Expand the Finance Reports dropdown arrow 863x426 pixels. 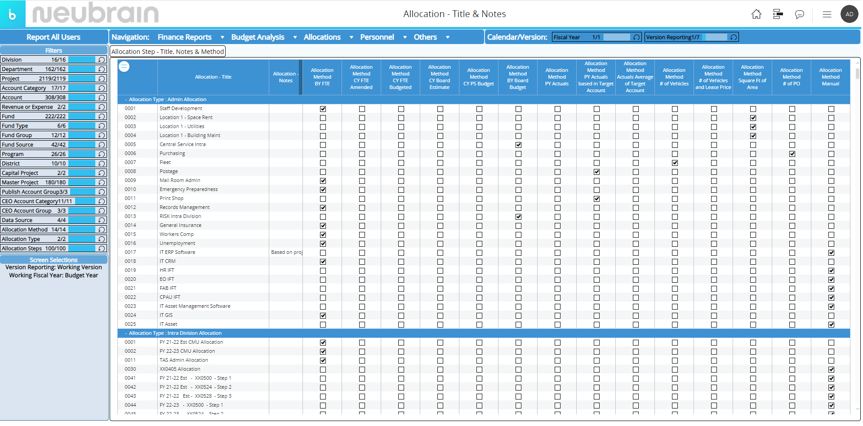(222, 37)
